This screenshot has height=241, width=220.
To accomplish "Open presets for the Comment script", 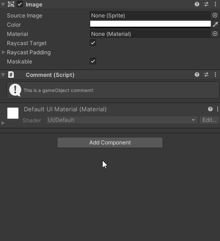I will [x=206, y=75].
